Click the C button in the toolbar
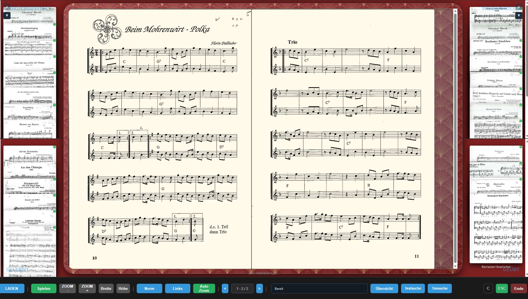 click(x=488, y=288)
